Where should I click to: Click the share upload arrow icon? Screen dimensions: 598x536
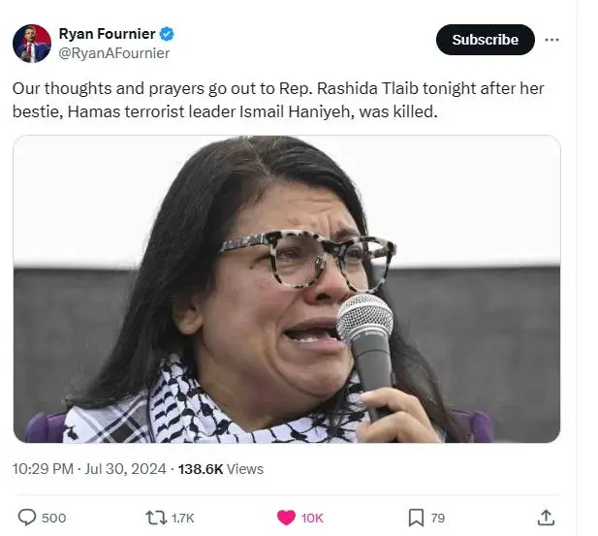coord(546,518)
